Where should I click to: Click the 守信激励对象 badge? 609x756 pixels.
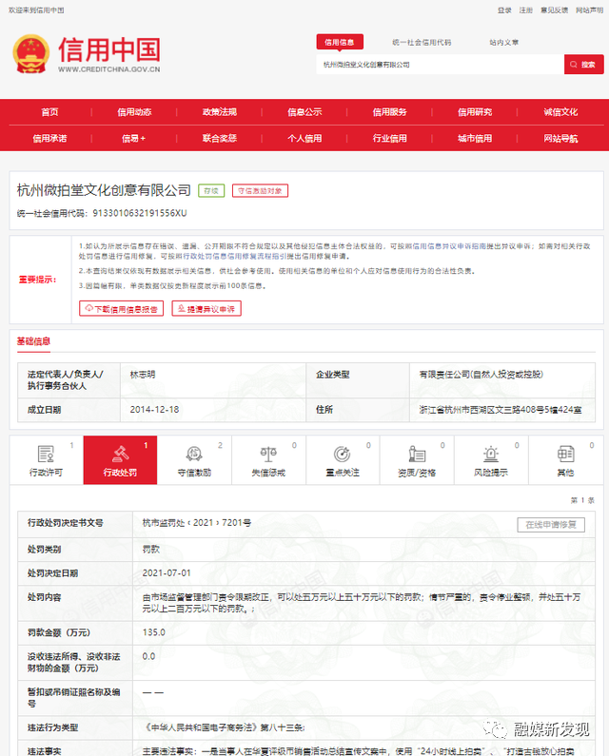pos(260,191)
